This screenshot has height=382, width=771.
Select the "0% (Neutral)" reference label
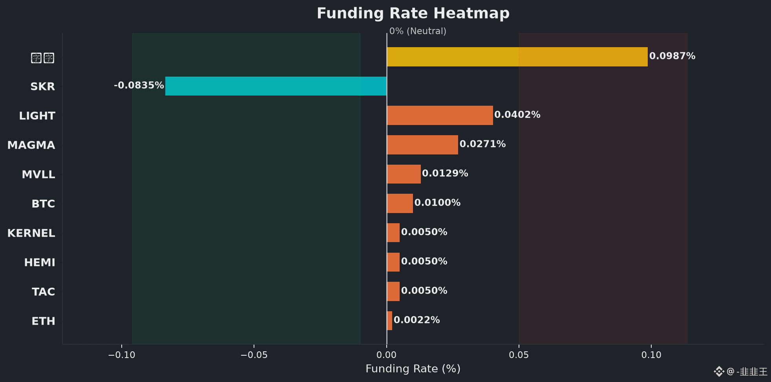point(418,31)
